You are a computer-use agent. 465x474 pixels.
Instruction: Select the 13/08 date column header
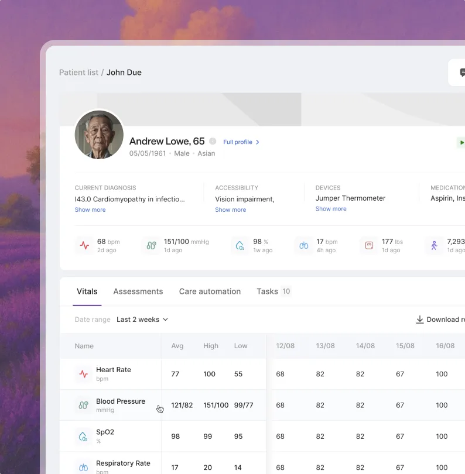[325, 346]
